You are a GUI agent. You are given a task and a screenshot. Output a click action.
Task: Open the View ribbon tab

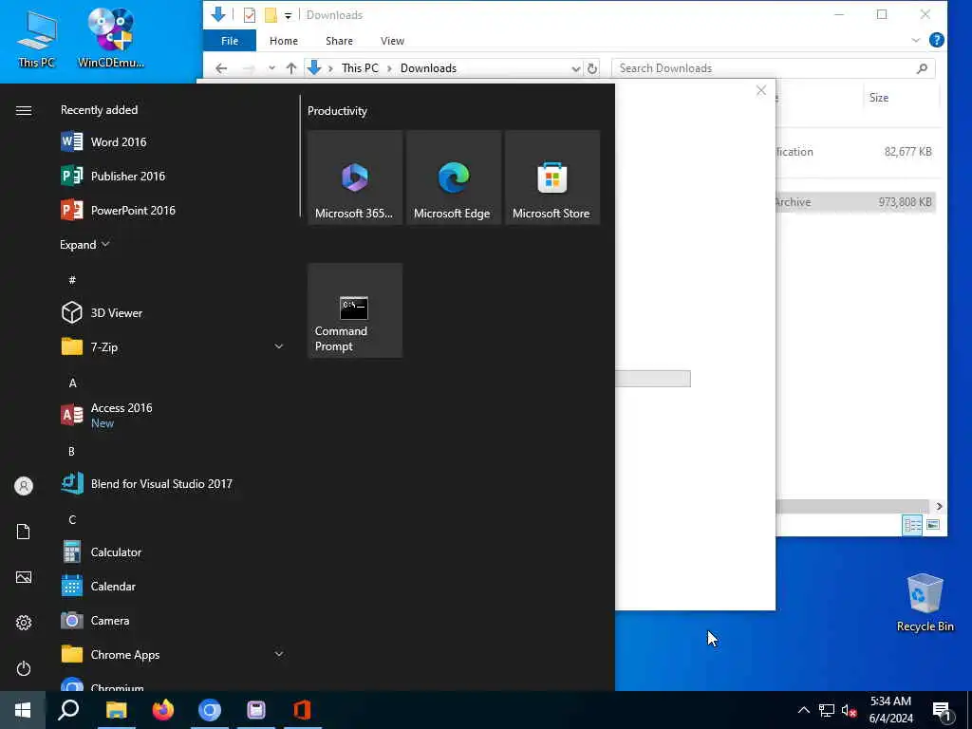point(392,41)
